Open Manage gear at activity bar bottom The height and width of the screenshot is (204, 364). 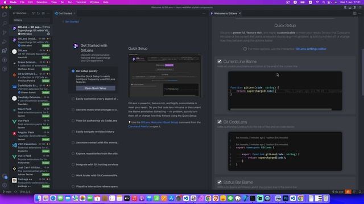(5, 185)
